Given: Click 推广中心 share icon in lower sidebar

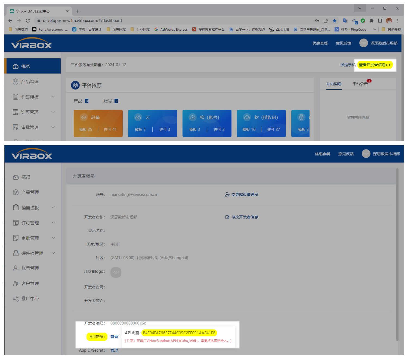Looking at the screenshot, I should pyautogui.click(x=16, y=299).
